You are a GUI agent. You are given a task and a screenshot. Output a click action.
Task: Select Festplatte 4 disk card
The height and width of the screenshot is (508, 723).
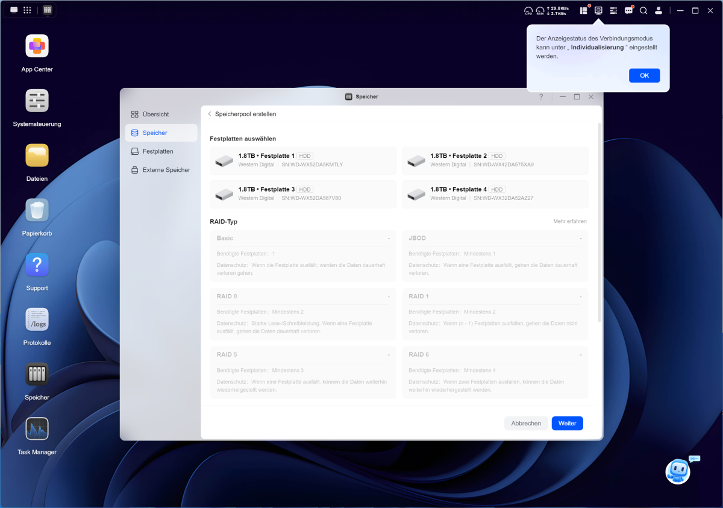495,194
